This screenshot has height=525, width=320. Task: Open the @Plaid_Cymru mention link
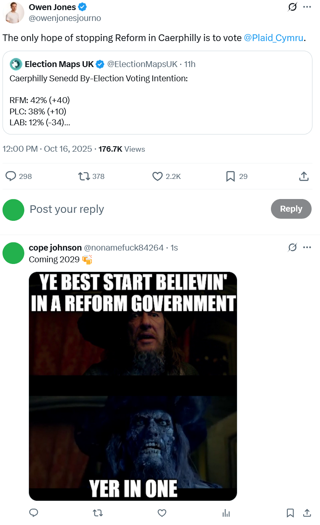[273, 38]
